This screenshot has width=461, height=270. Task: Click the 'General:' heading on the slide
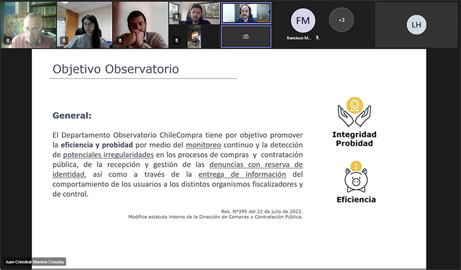coord(72,116)
